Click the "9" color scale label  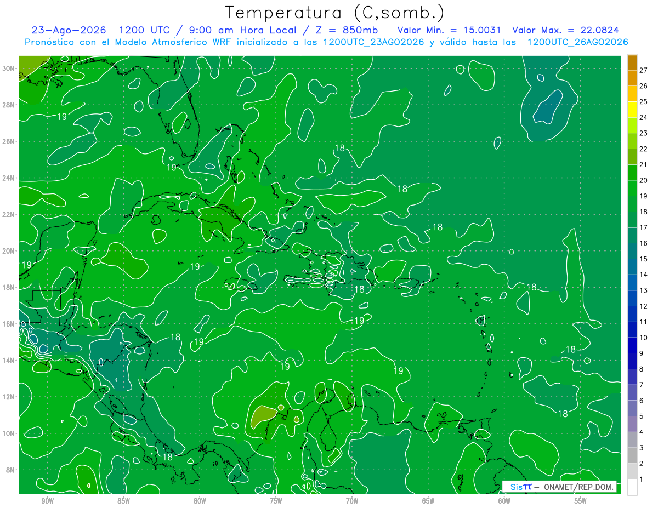642,353
